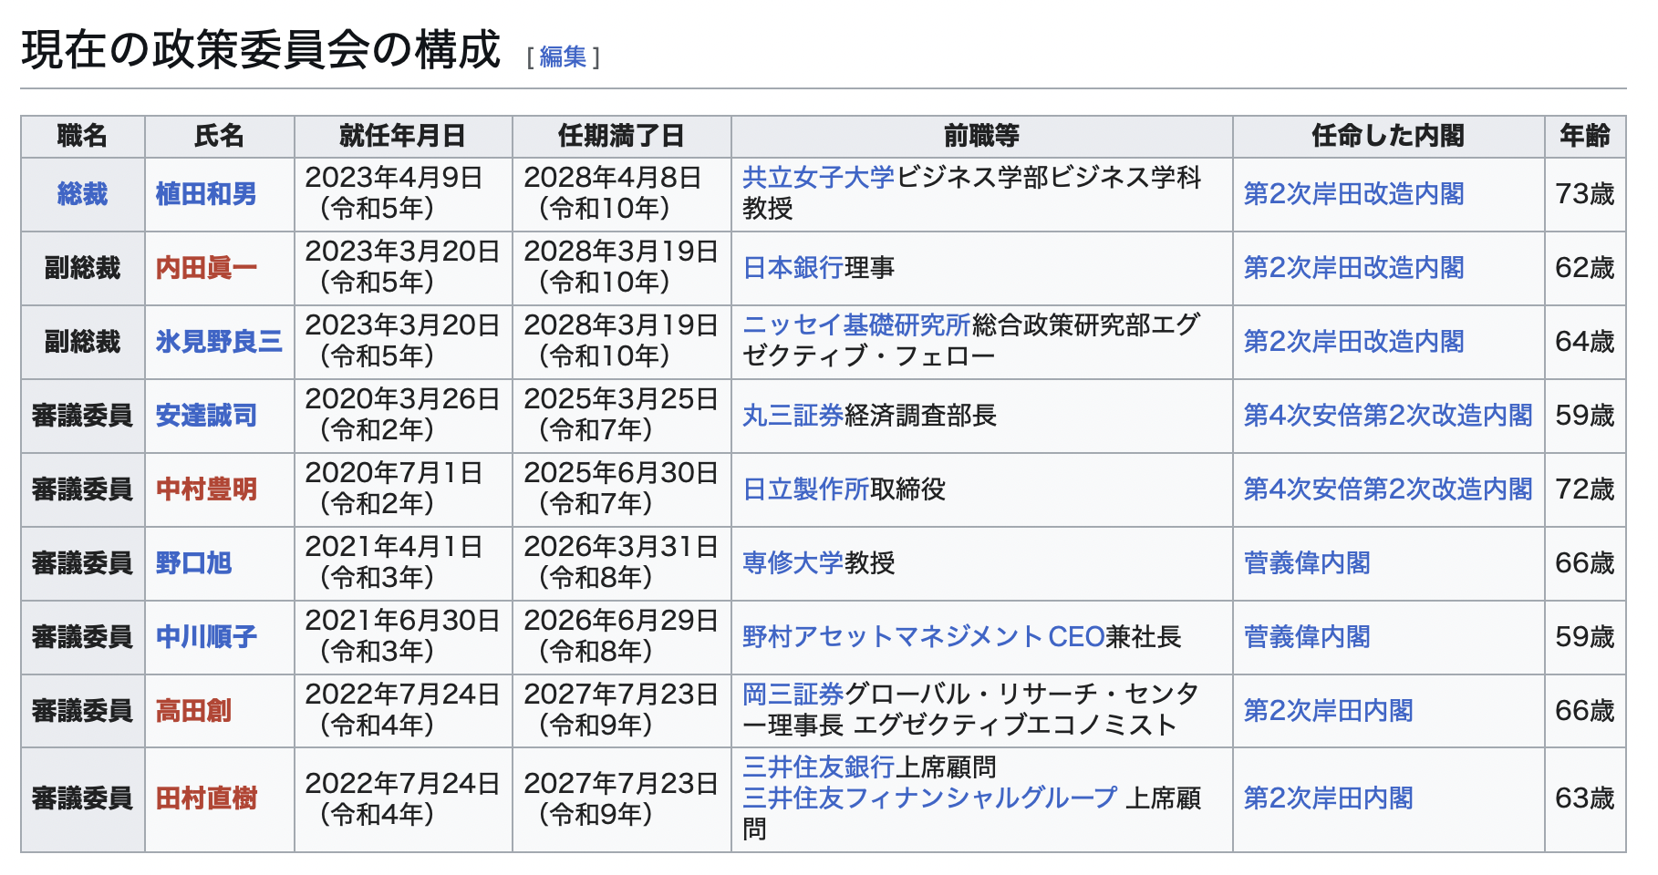Open the 植田和男 name link
The image size is (1658, 875).
pos(206,194)
